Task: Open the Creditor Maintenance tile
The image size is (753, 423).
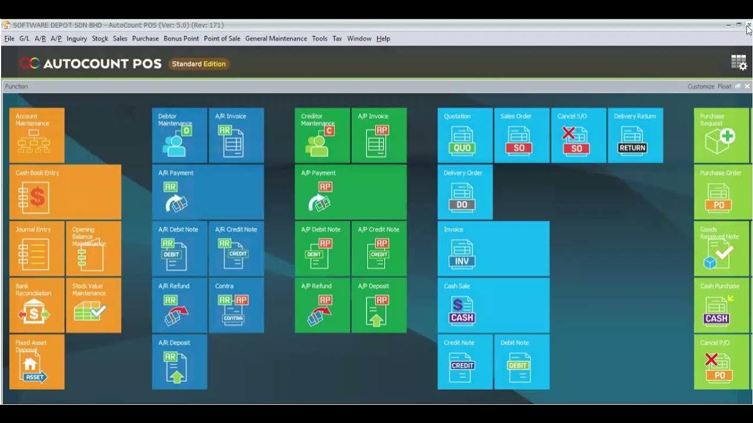Action: coord(322,135)
